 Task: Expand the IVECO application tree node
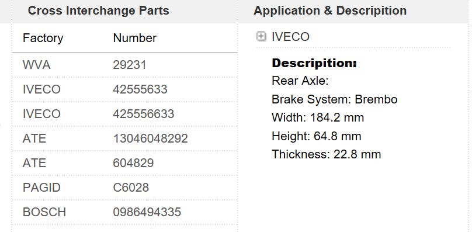[261, 36]
